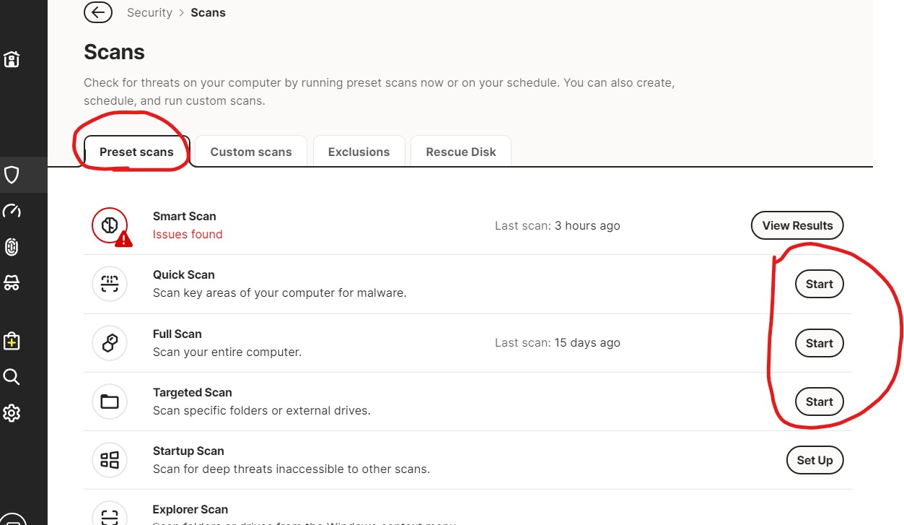Screen dimensions: 904x525
Task: Start the Quick Scan
Action: (819, 284)
